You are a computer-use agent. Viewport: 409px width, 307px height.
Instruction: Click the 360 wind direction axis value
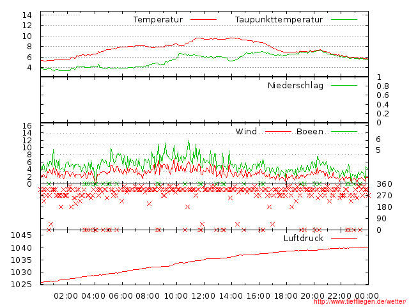click(x=384, y=184)
